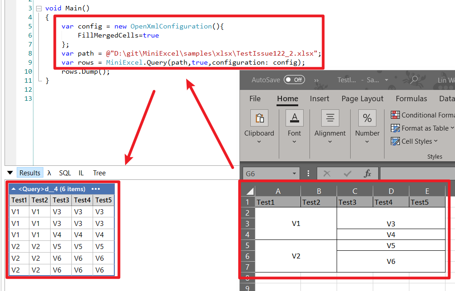Screen dimensions: 455x291
Task: Open the SQL tab in LINQPad
Action: 65,173
